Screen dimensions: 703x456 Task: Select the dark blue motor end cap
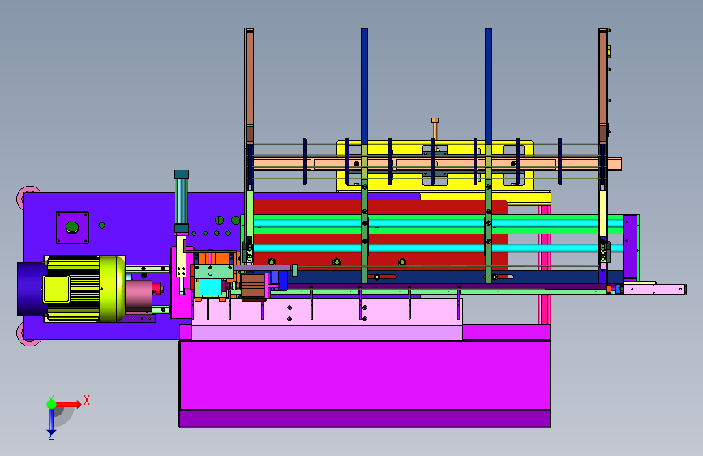pyautogui.click(x=32, y=289)
